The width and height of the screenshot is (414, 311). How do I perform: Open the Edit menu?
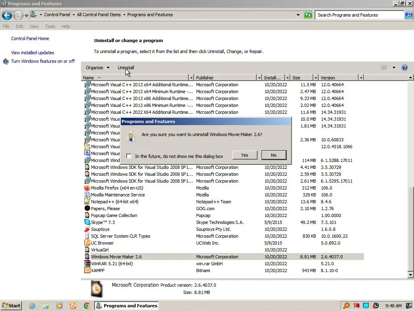click(19, 26)
